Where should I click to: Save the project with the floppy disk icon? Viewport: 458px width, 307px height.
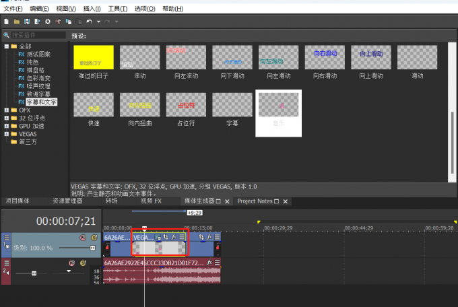pyautogui.click(x=27, y=22)
